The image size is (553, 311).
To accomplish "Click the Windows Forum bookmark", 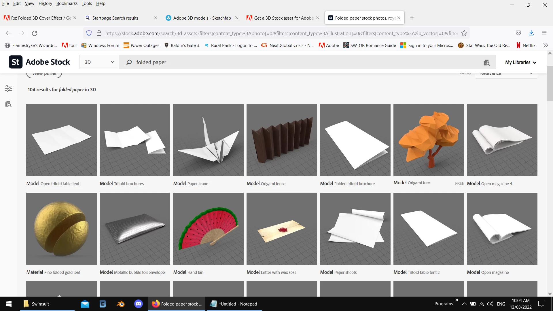I will point(100,45).
